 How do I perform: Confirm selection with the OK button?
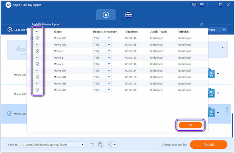tap(190, 125)
